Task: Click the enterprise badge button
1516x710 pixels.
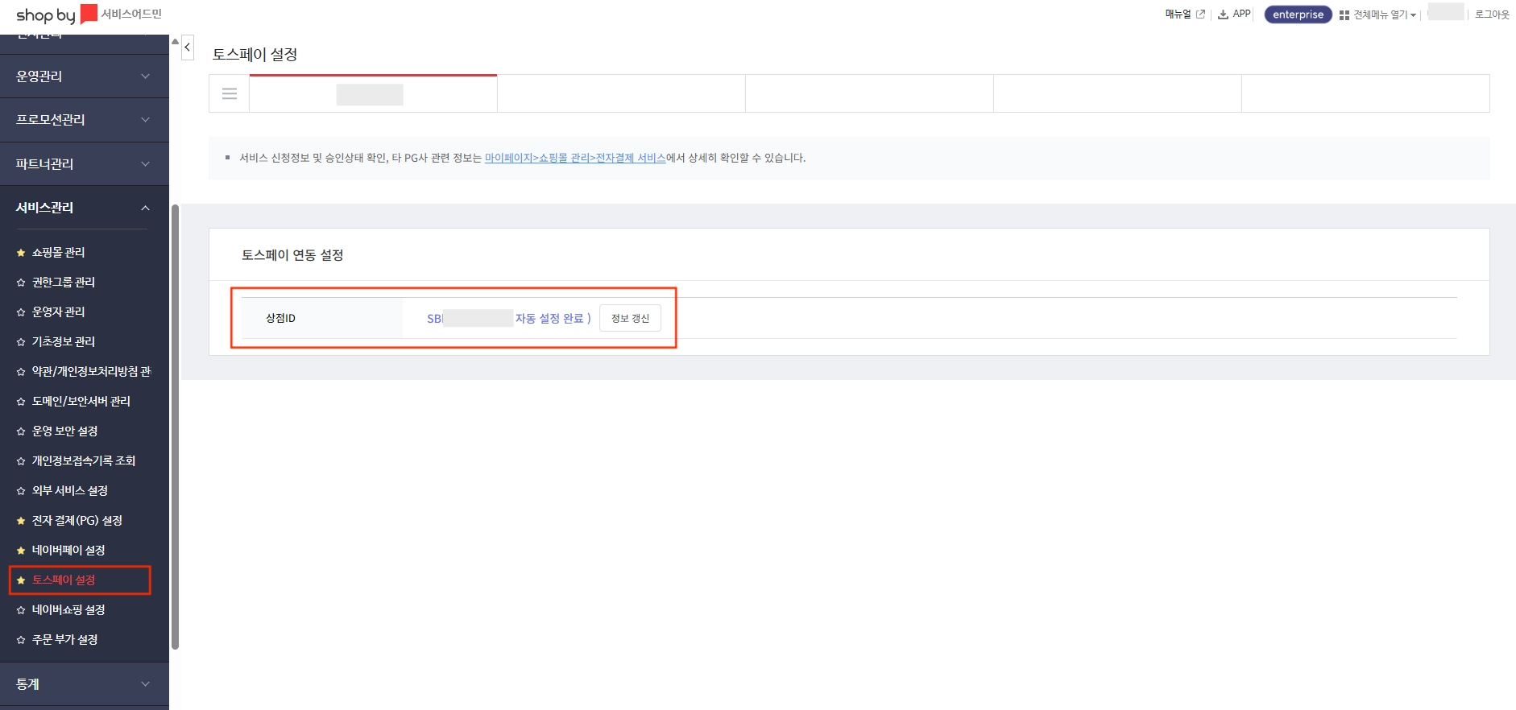Action: click(x=1298, y=14)
